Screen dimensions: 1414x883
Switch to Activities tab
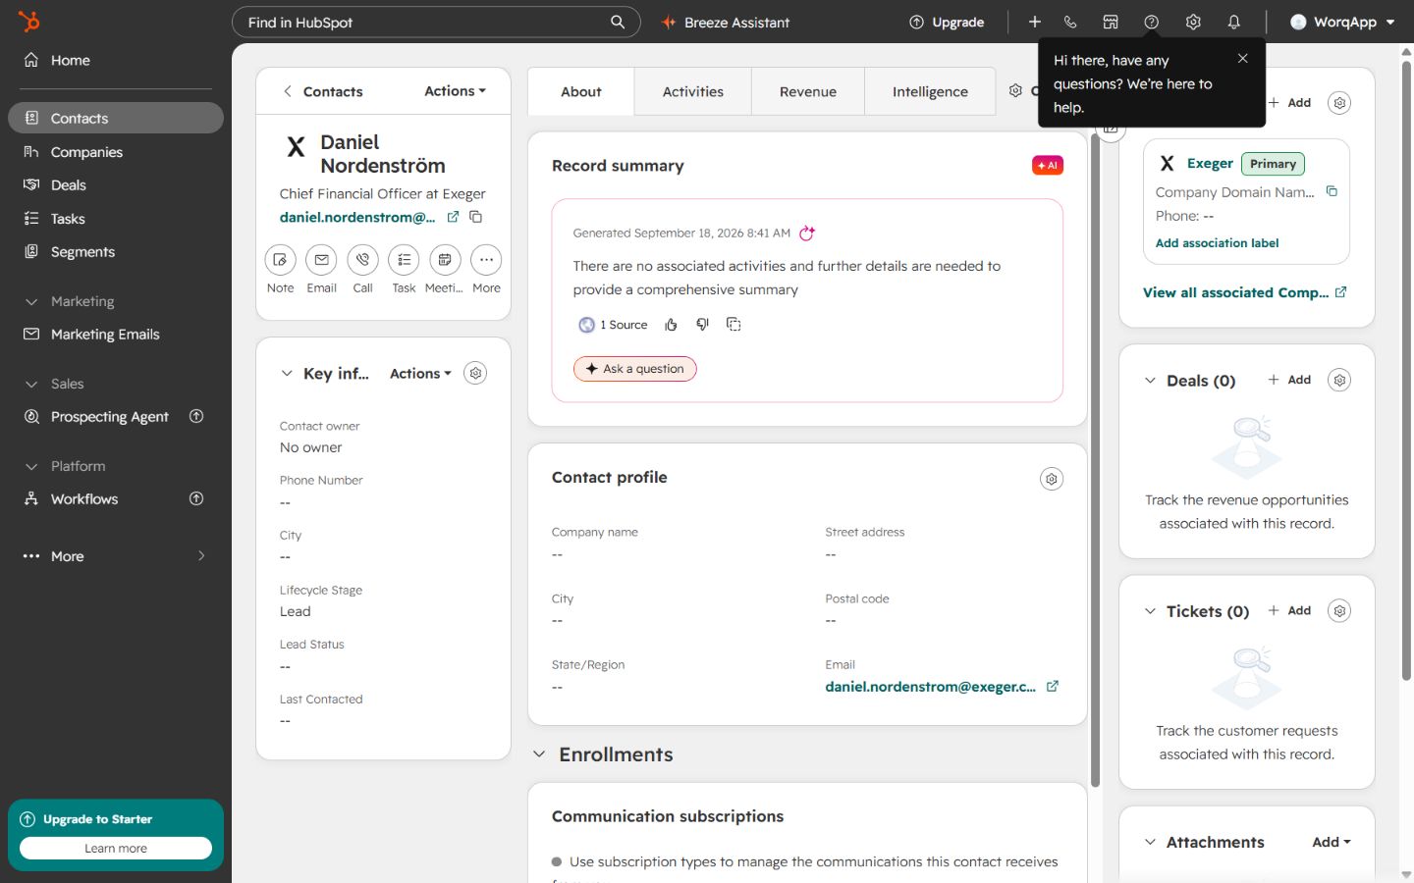[x=693, y=91]
